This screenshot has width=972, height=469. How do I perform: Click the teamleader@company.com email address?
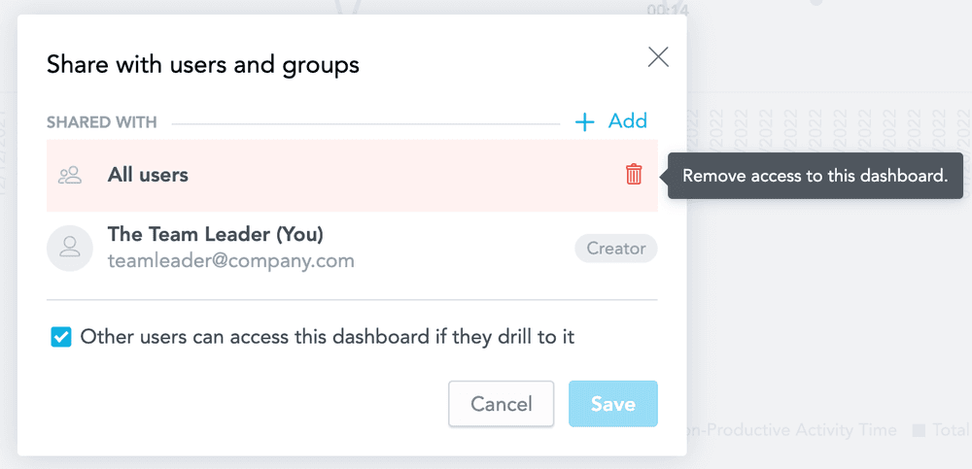[x=230, y=261]
